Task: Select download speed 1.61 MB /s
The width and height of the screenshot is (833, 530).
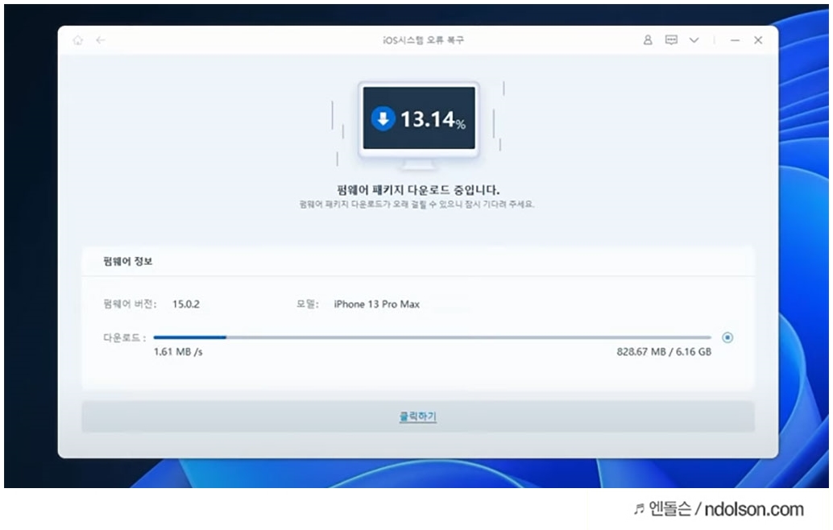Action: point(178,351)
